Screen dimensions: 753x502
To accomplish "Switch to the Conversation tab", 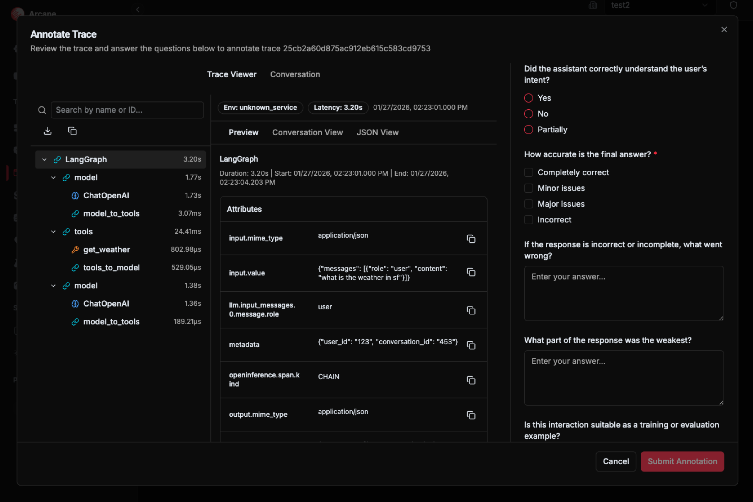I will (x=295, y=74).
